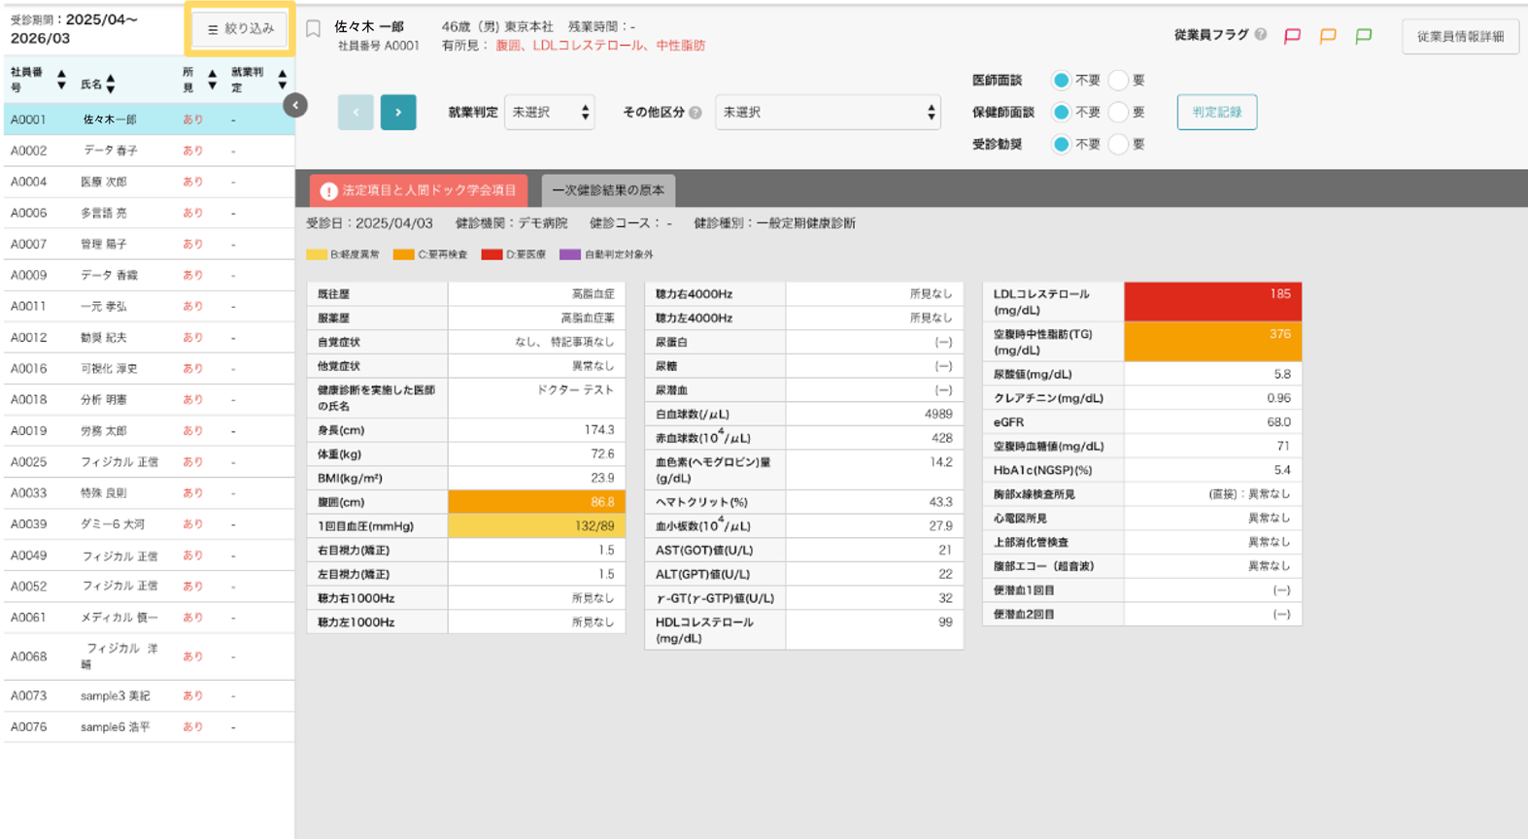The image size is (1528, 839).
Task: Click the 中性脂肪 finding link in header
Action: (680, 46)
